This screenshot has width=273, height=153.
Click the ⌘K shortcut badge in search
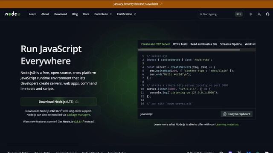[239, 14]
